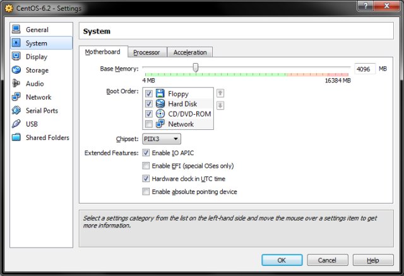
Task: Select the Network icon in boot order list
Action: click(160, 124)
